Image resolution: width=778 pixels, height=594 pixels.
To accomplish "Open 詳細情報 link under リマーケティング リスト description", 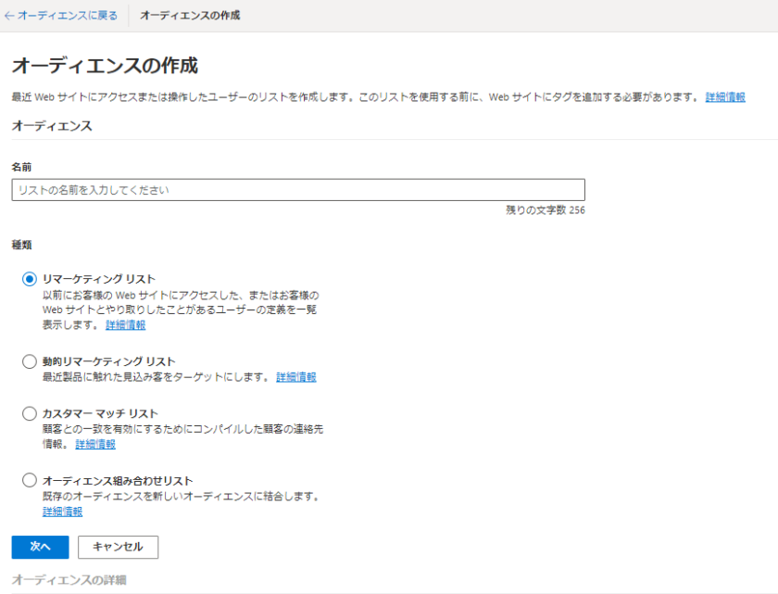I will pyautogui.click(x=125, y=325).
